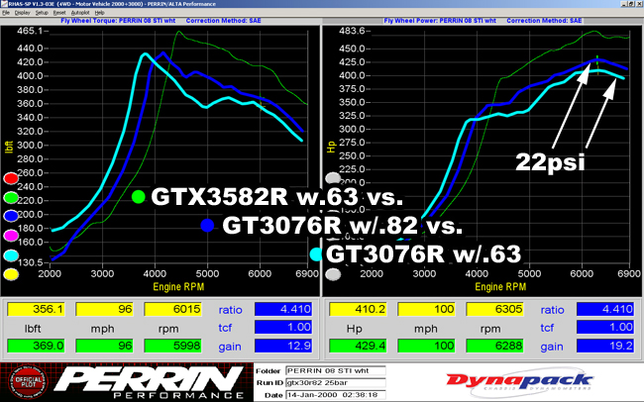Click the 483.6 power axis maximum
The height and width of the screenshot is (402, 644).
(351, 31)
